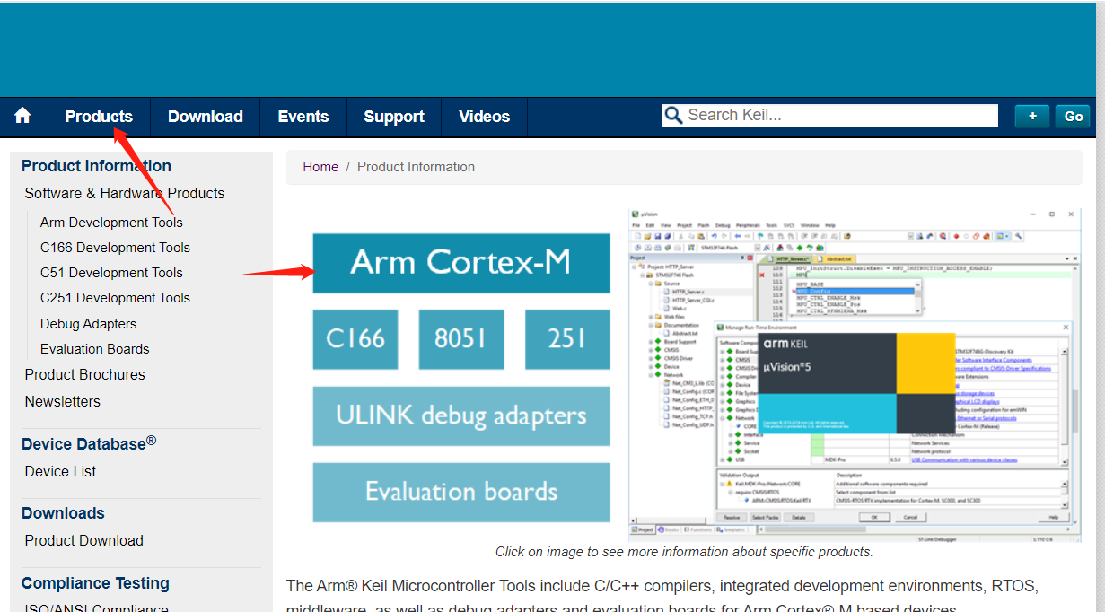Open the Events menu

click(x=303, y=117)
